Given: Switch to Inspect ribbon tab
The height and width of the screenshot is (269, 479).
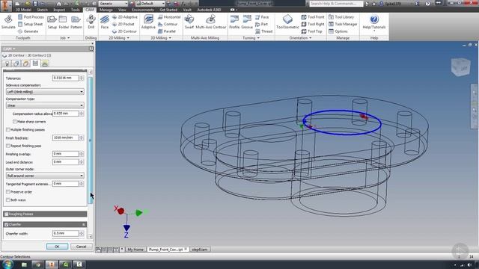Looking at the screenshot, I should tap(59, 10).
